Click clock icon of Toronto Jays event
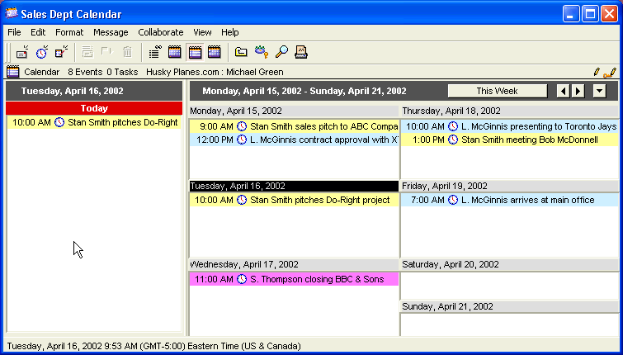 click(x=453, y=126)
